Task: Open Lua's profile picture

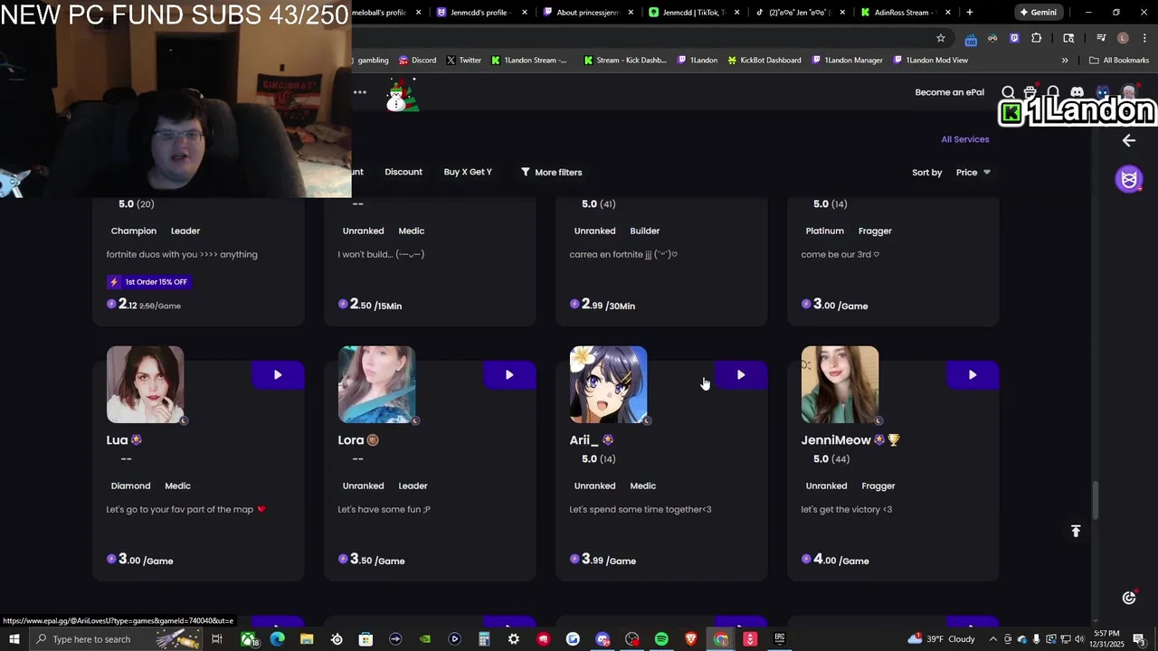Action: pos(145,384)
